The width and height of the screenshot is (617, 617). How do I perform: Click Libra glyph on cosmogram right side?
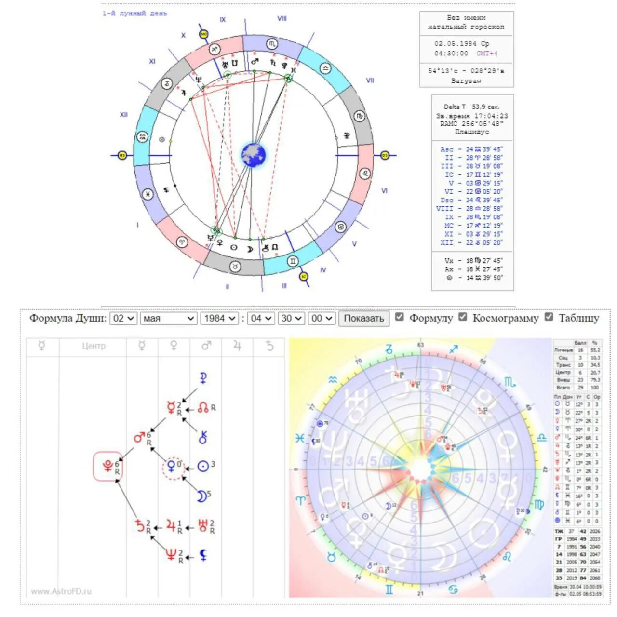pyautogui.click(x=541, y=438)
